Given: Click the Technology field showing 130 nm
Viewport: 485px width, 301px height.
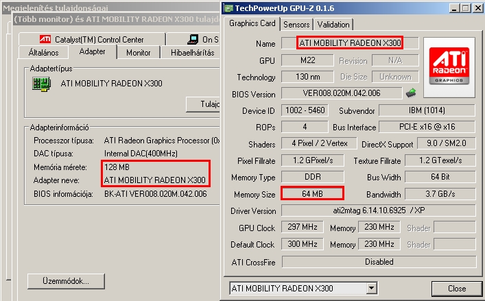Looking at the screenshot, I should [x=307, y=76].
